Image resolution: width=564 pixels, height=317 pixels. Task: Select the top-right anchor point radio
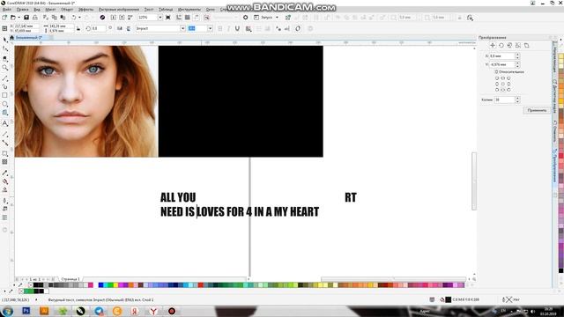click(508, 78)
